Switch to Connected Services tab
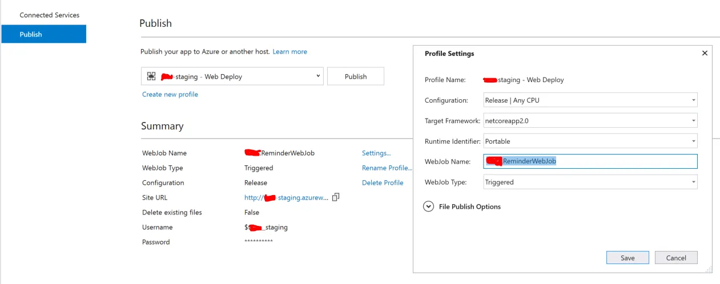 pyautogui.click(x=50, y=15)
